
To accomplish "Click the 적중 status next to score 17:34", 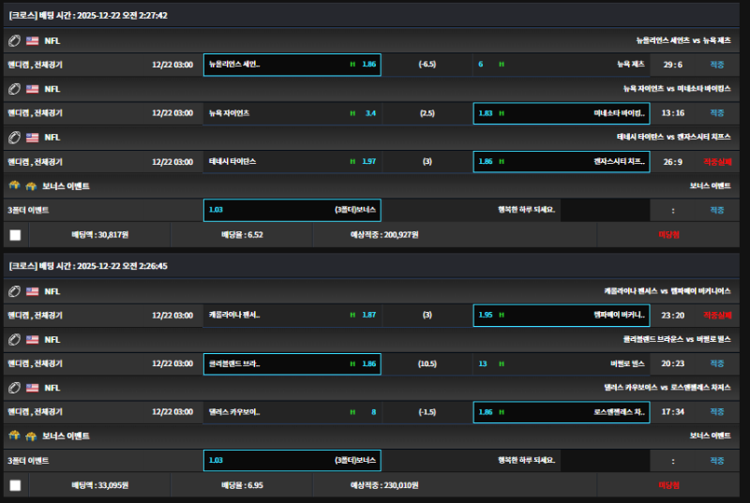I will pos(716,412).
